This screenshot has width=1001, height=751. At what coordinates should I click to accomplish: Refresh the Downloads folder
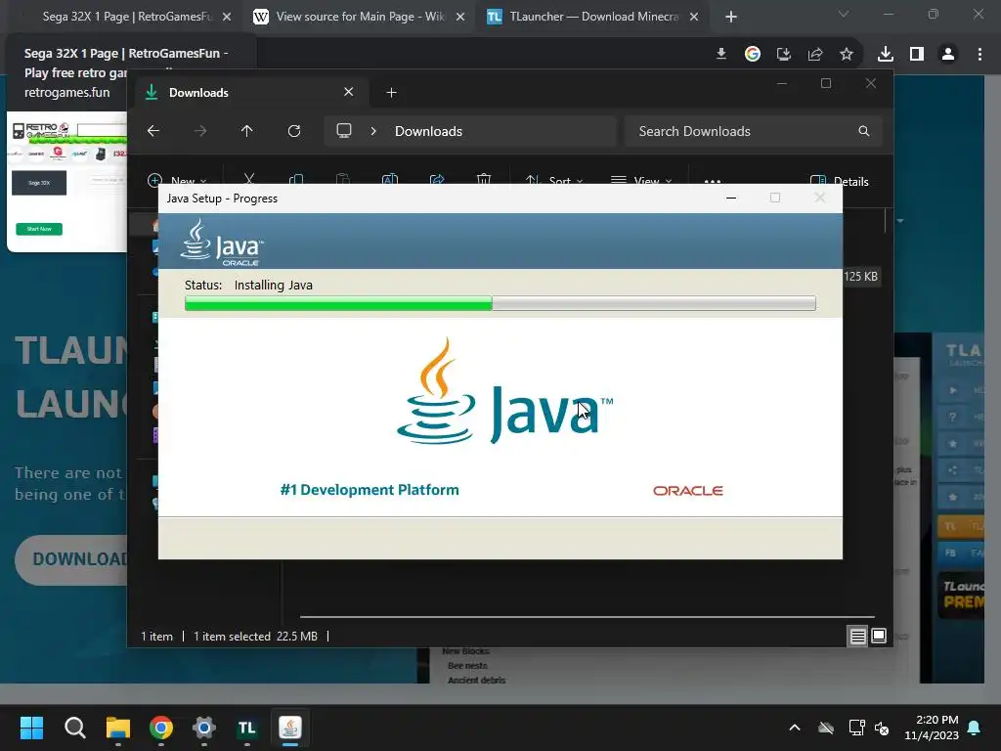click(x=294, y=131)
